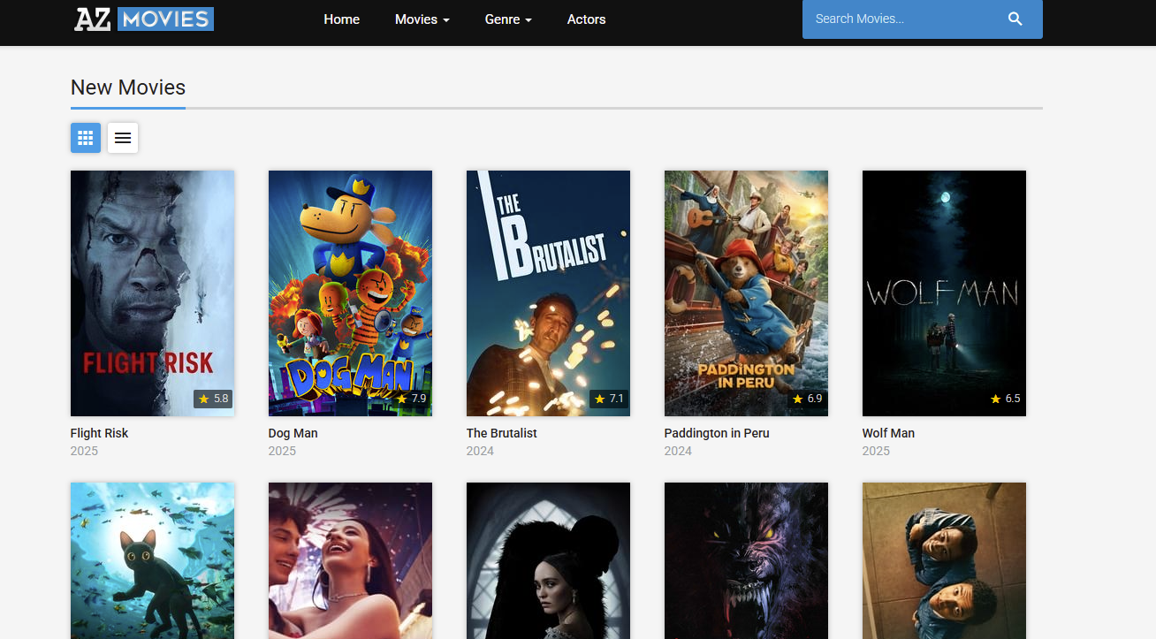Click The Brutalist title link
The image size is (1156, 639).
(x=501, y=433)
